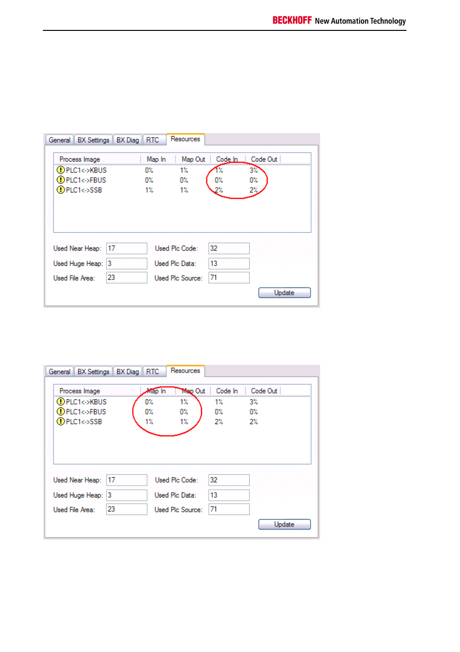The width and height of the screenshot is (460, 652).
Task: Click the Used Huge Heap field in the lower dialog
Action: pyautogui.click(x=127, y=495)
